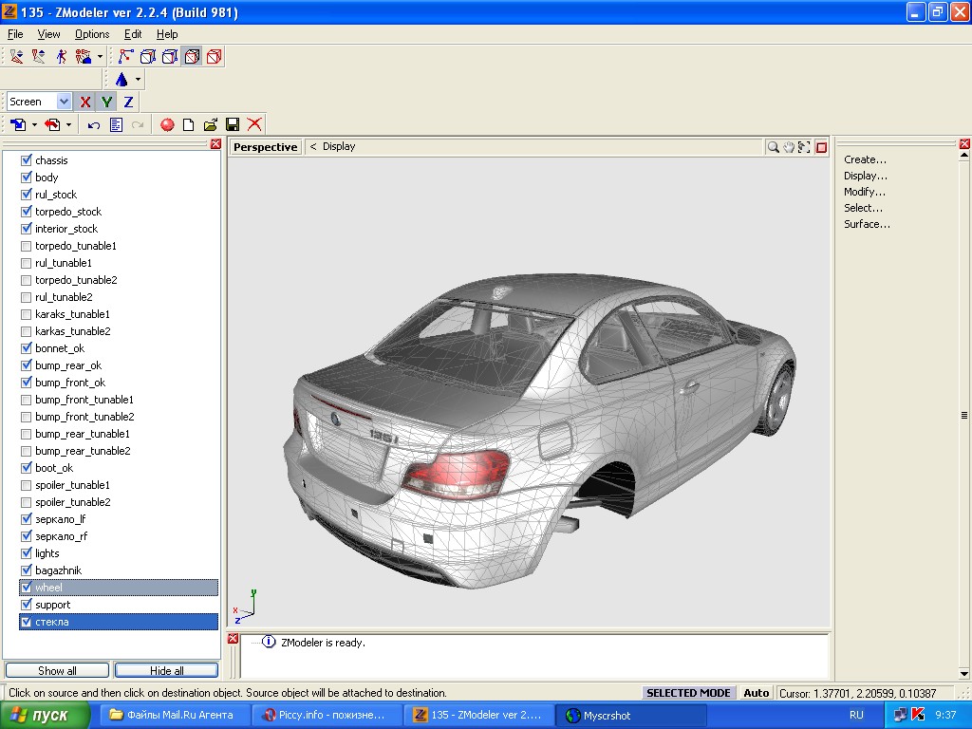972x729 pixels.
Task: Toggle the Z axis lock
Action: pos(128,102)
